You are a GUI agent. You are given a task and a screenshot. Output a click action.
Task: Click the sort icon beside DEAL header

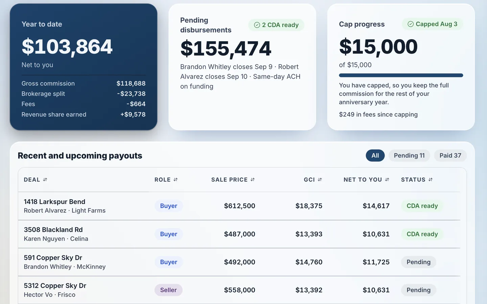pyautogui.click(x=45, y=180)
